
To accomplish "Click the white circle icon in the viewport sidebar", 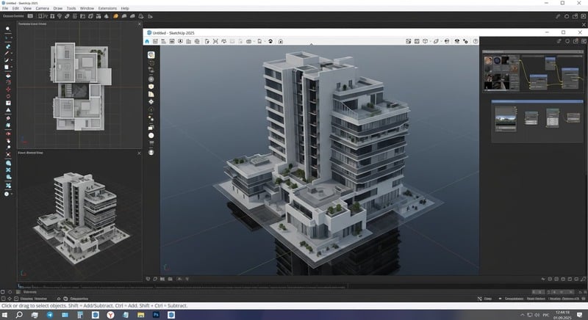I will 151,135.
